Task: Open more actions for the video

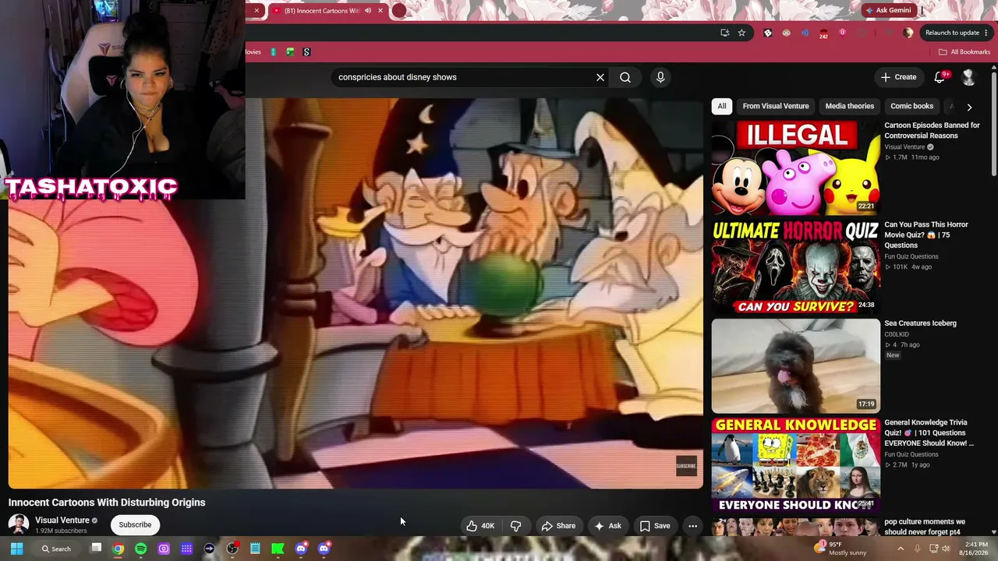Action: tap(692, 526)
